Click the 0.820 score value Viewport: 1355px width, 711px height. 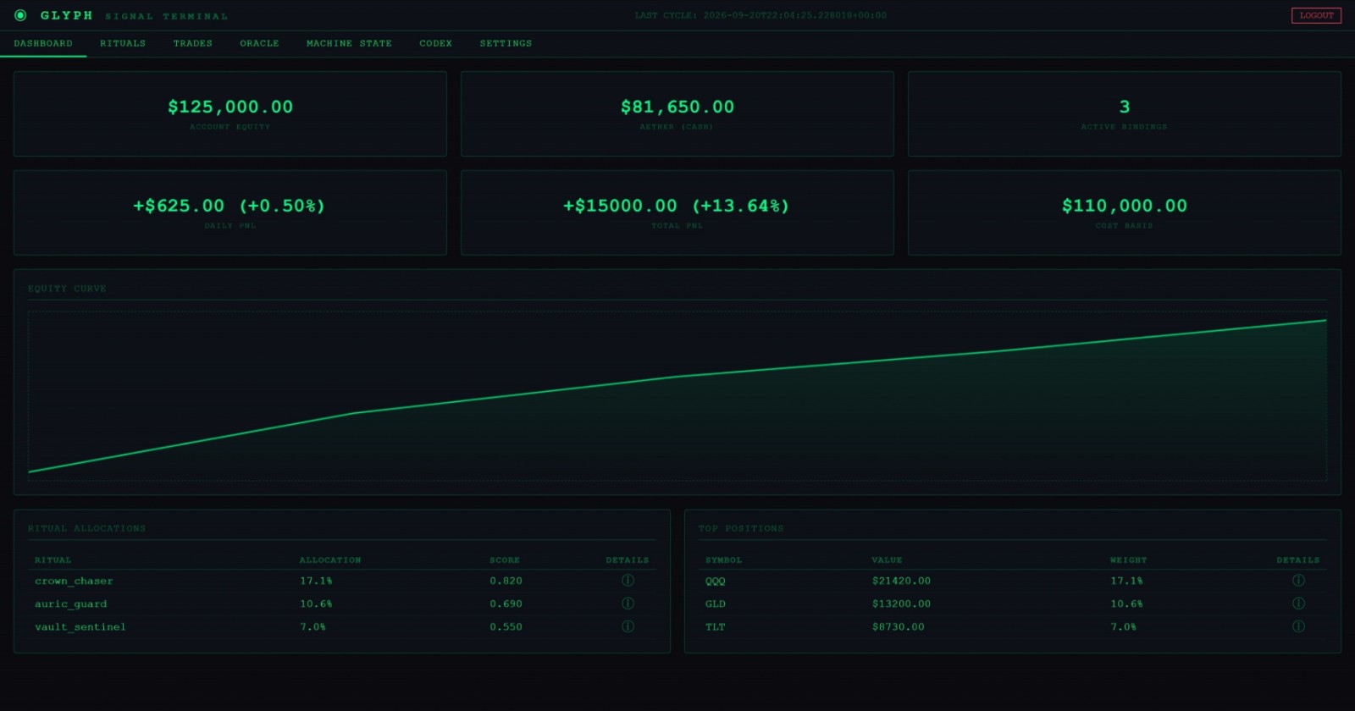coord(506,581)
